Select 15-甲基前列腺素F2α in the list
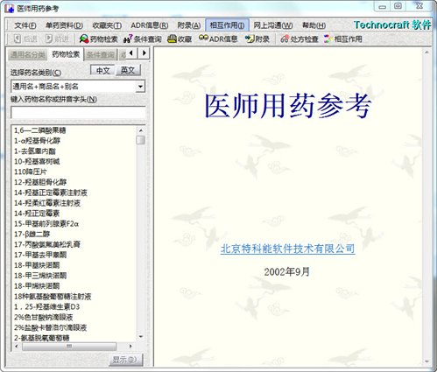Viewport: 437px width, 372px height. (x=46, y=224)
